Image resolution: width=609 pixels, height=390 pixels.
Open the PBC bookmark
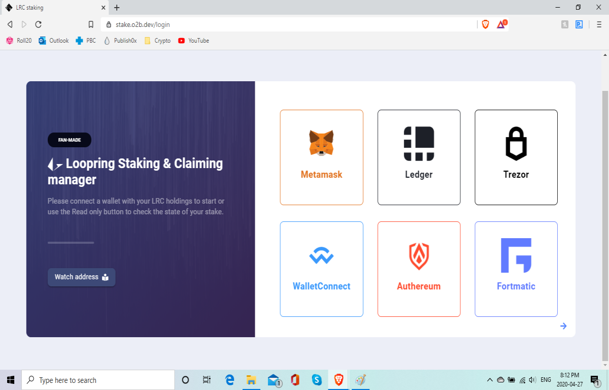86,41
